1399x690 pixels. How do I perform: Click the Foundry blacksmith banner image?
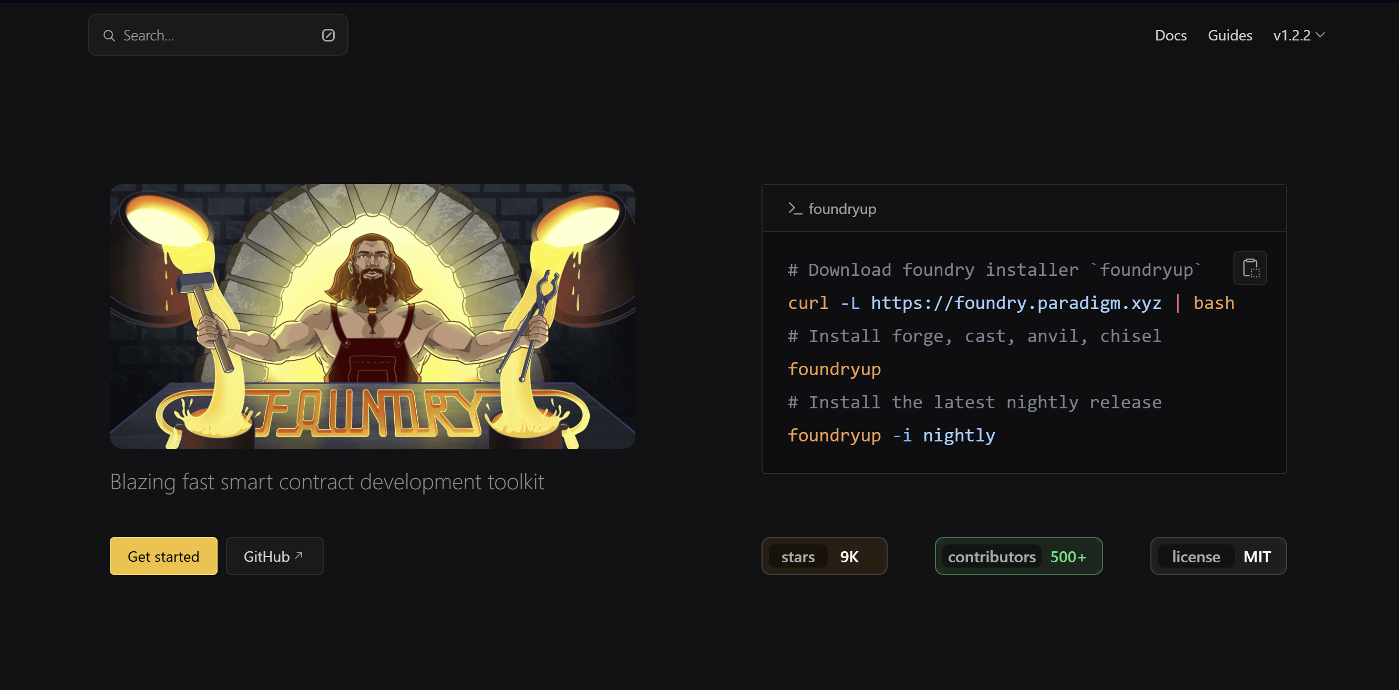(x=373, y=316)
